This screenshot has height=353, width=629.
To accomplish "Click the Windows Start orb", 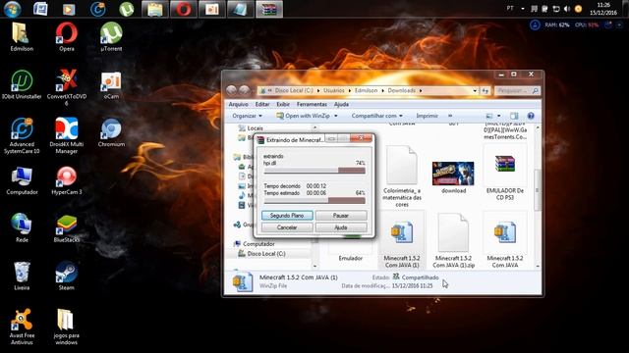I will pos(12,9).
